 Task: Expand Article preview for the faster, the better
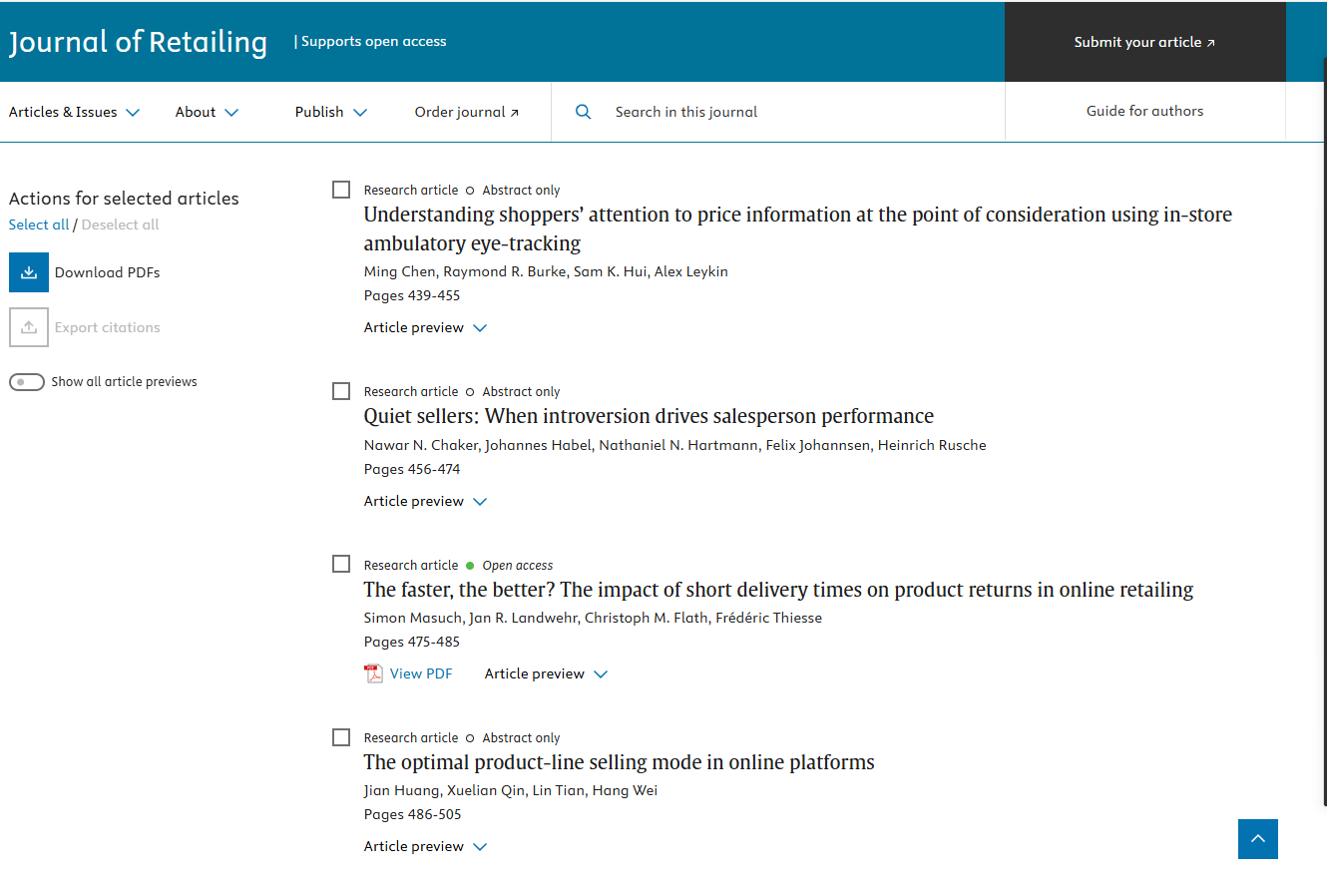tap(546, 673)
